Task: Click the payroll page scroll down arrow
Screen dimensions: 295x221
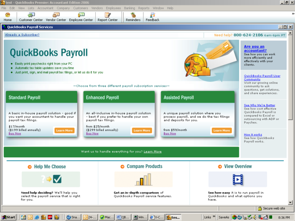Action: pyautogui.click(x=290, y=203)
